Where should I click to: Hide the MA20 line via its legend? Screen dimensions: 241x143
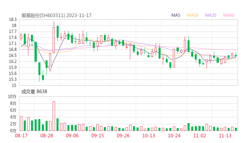tap(211, 15)
